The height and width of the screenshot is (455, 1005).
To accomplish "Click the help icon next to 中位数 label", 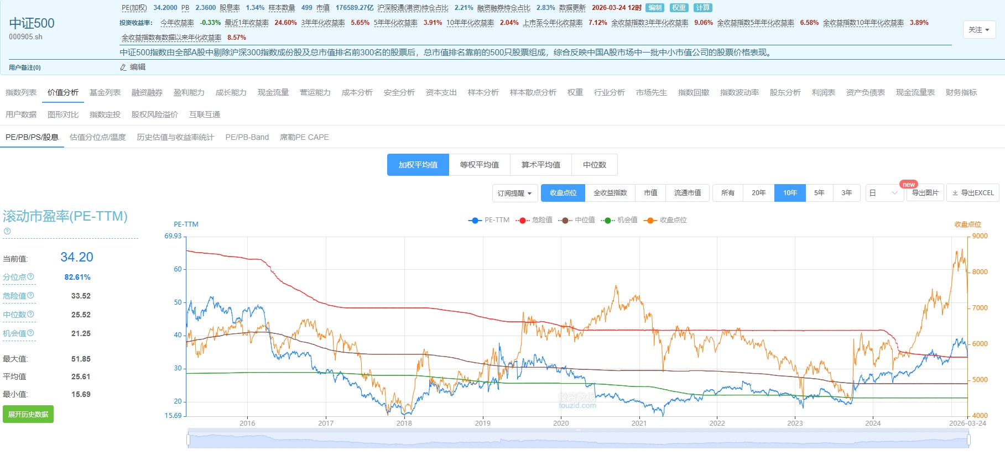I will click(x=31, y=314).
